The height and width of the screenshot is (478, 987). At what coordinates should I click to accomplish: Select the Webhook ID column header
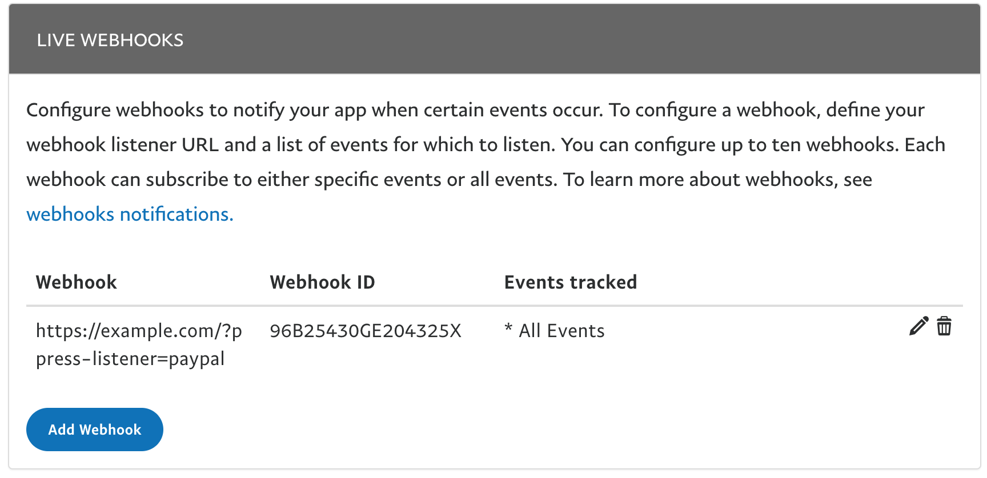(x=322, y=282)
